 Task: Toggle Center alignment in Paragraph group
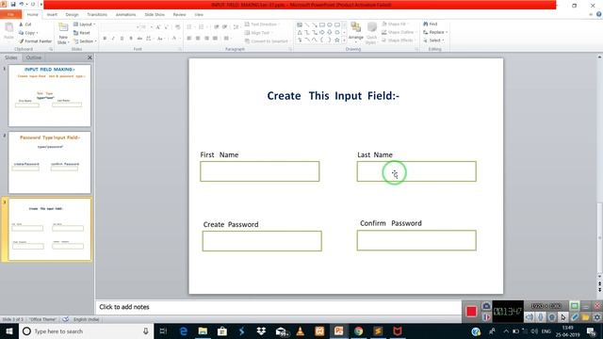tap(198, 39)
